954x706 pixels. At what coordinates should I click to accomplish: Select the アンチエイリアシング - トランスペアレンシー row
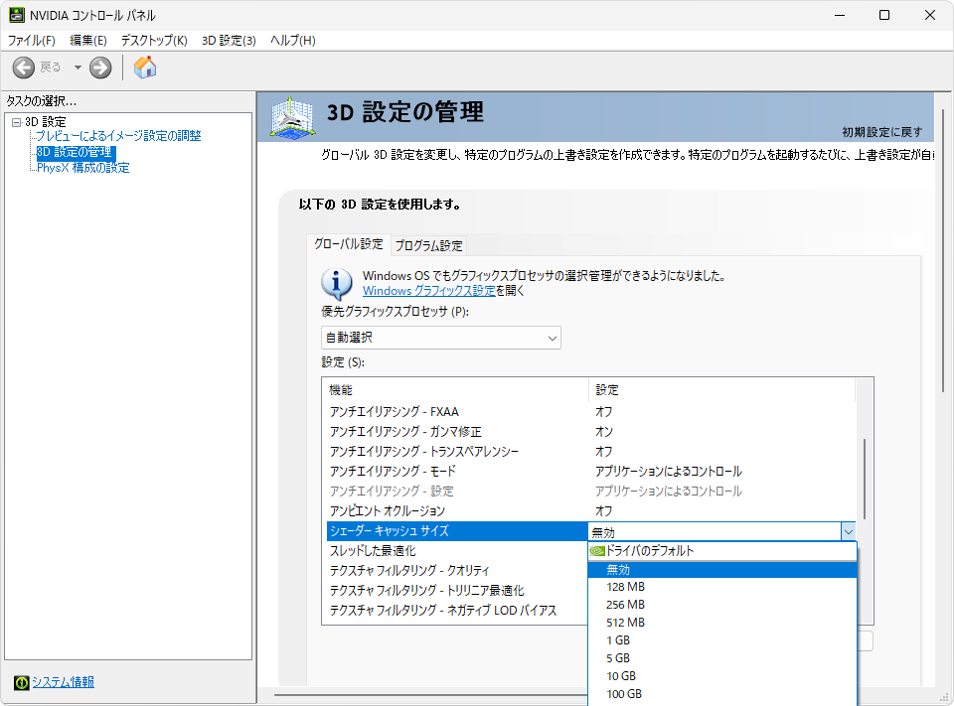coord(590,451)
